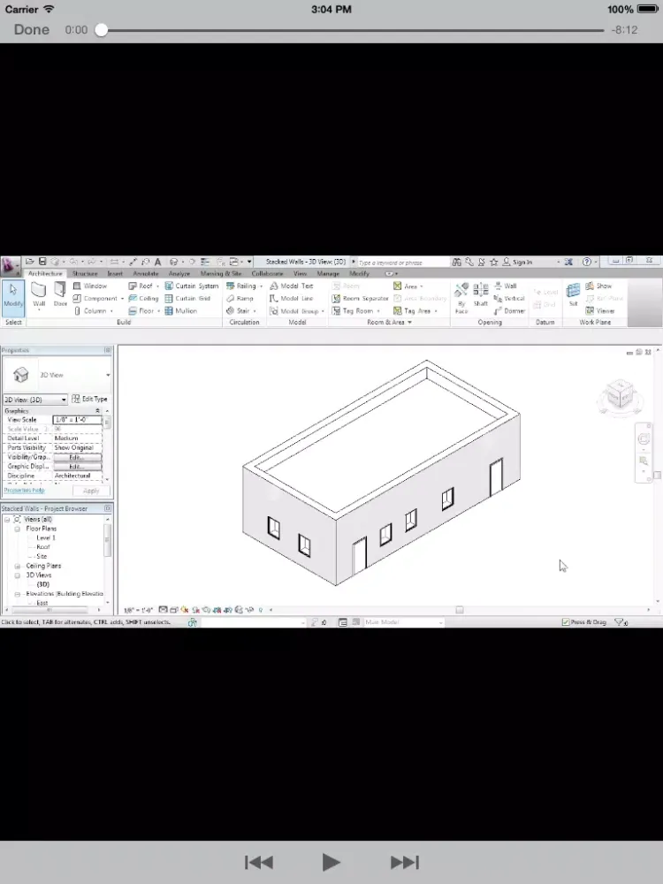Screen dimensions: 663x884
Task: Open the 3D View type selector dropdown
Action: coord(108,375)
